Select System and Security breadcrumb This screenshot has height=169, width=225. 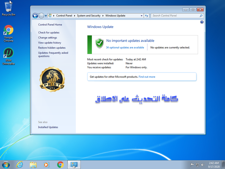89,16
